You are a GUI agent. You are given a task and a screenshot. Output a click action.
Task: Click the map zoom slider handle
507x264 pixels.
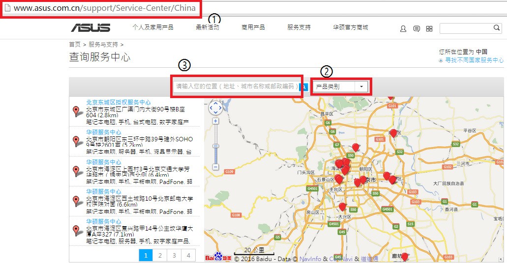216,146
